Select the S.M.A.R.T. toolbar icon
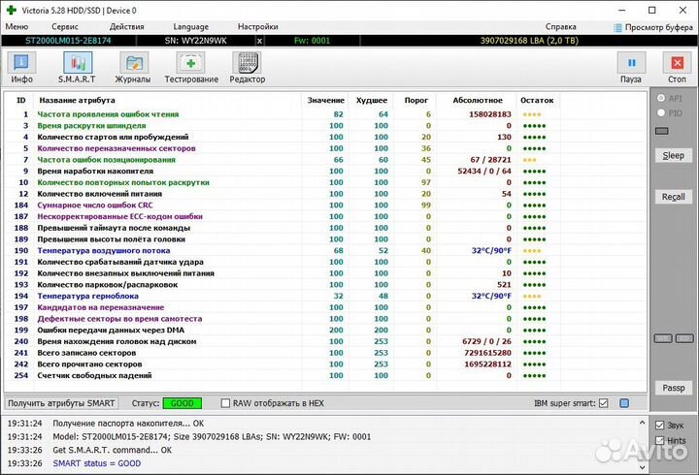 (77, 67)
